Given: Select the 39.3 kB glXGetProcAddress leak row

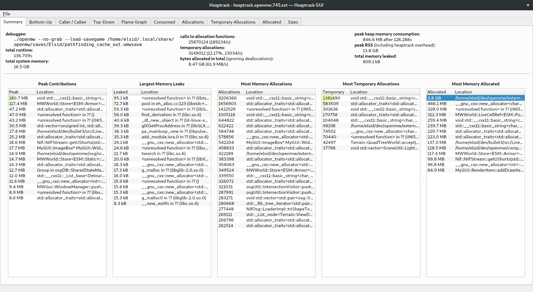Looking at the screenshot, I should [x=162, y=126].
